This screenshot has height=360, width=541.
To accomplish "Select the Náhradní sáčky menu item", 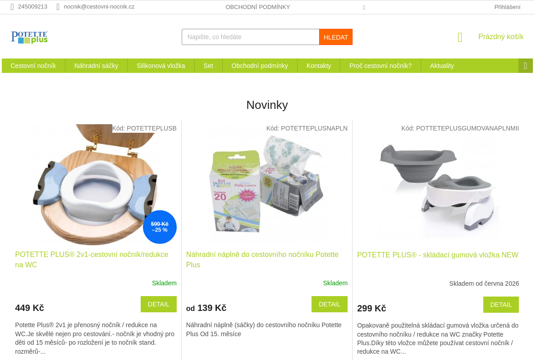I will pyautogui.click(x=96, y=66).
